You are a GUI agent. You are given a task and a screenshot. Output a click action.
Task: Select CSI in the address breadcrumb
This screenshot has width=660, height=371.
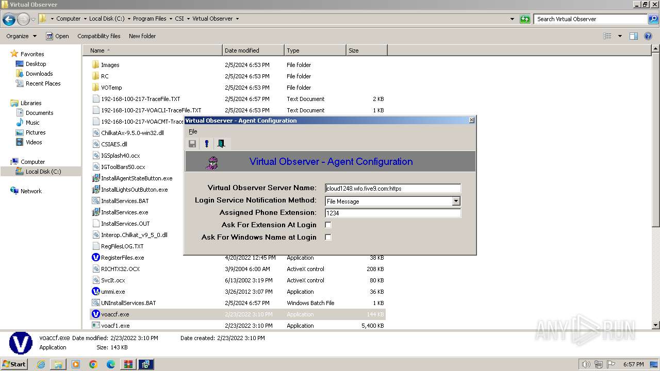coord(179,19)
